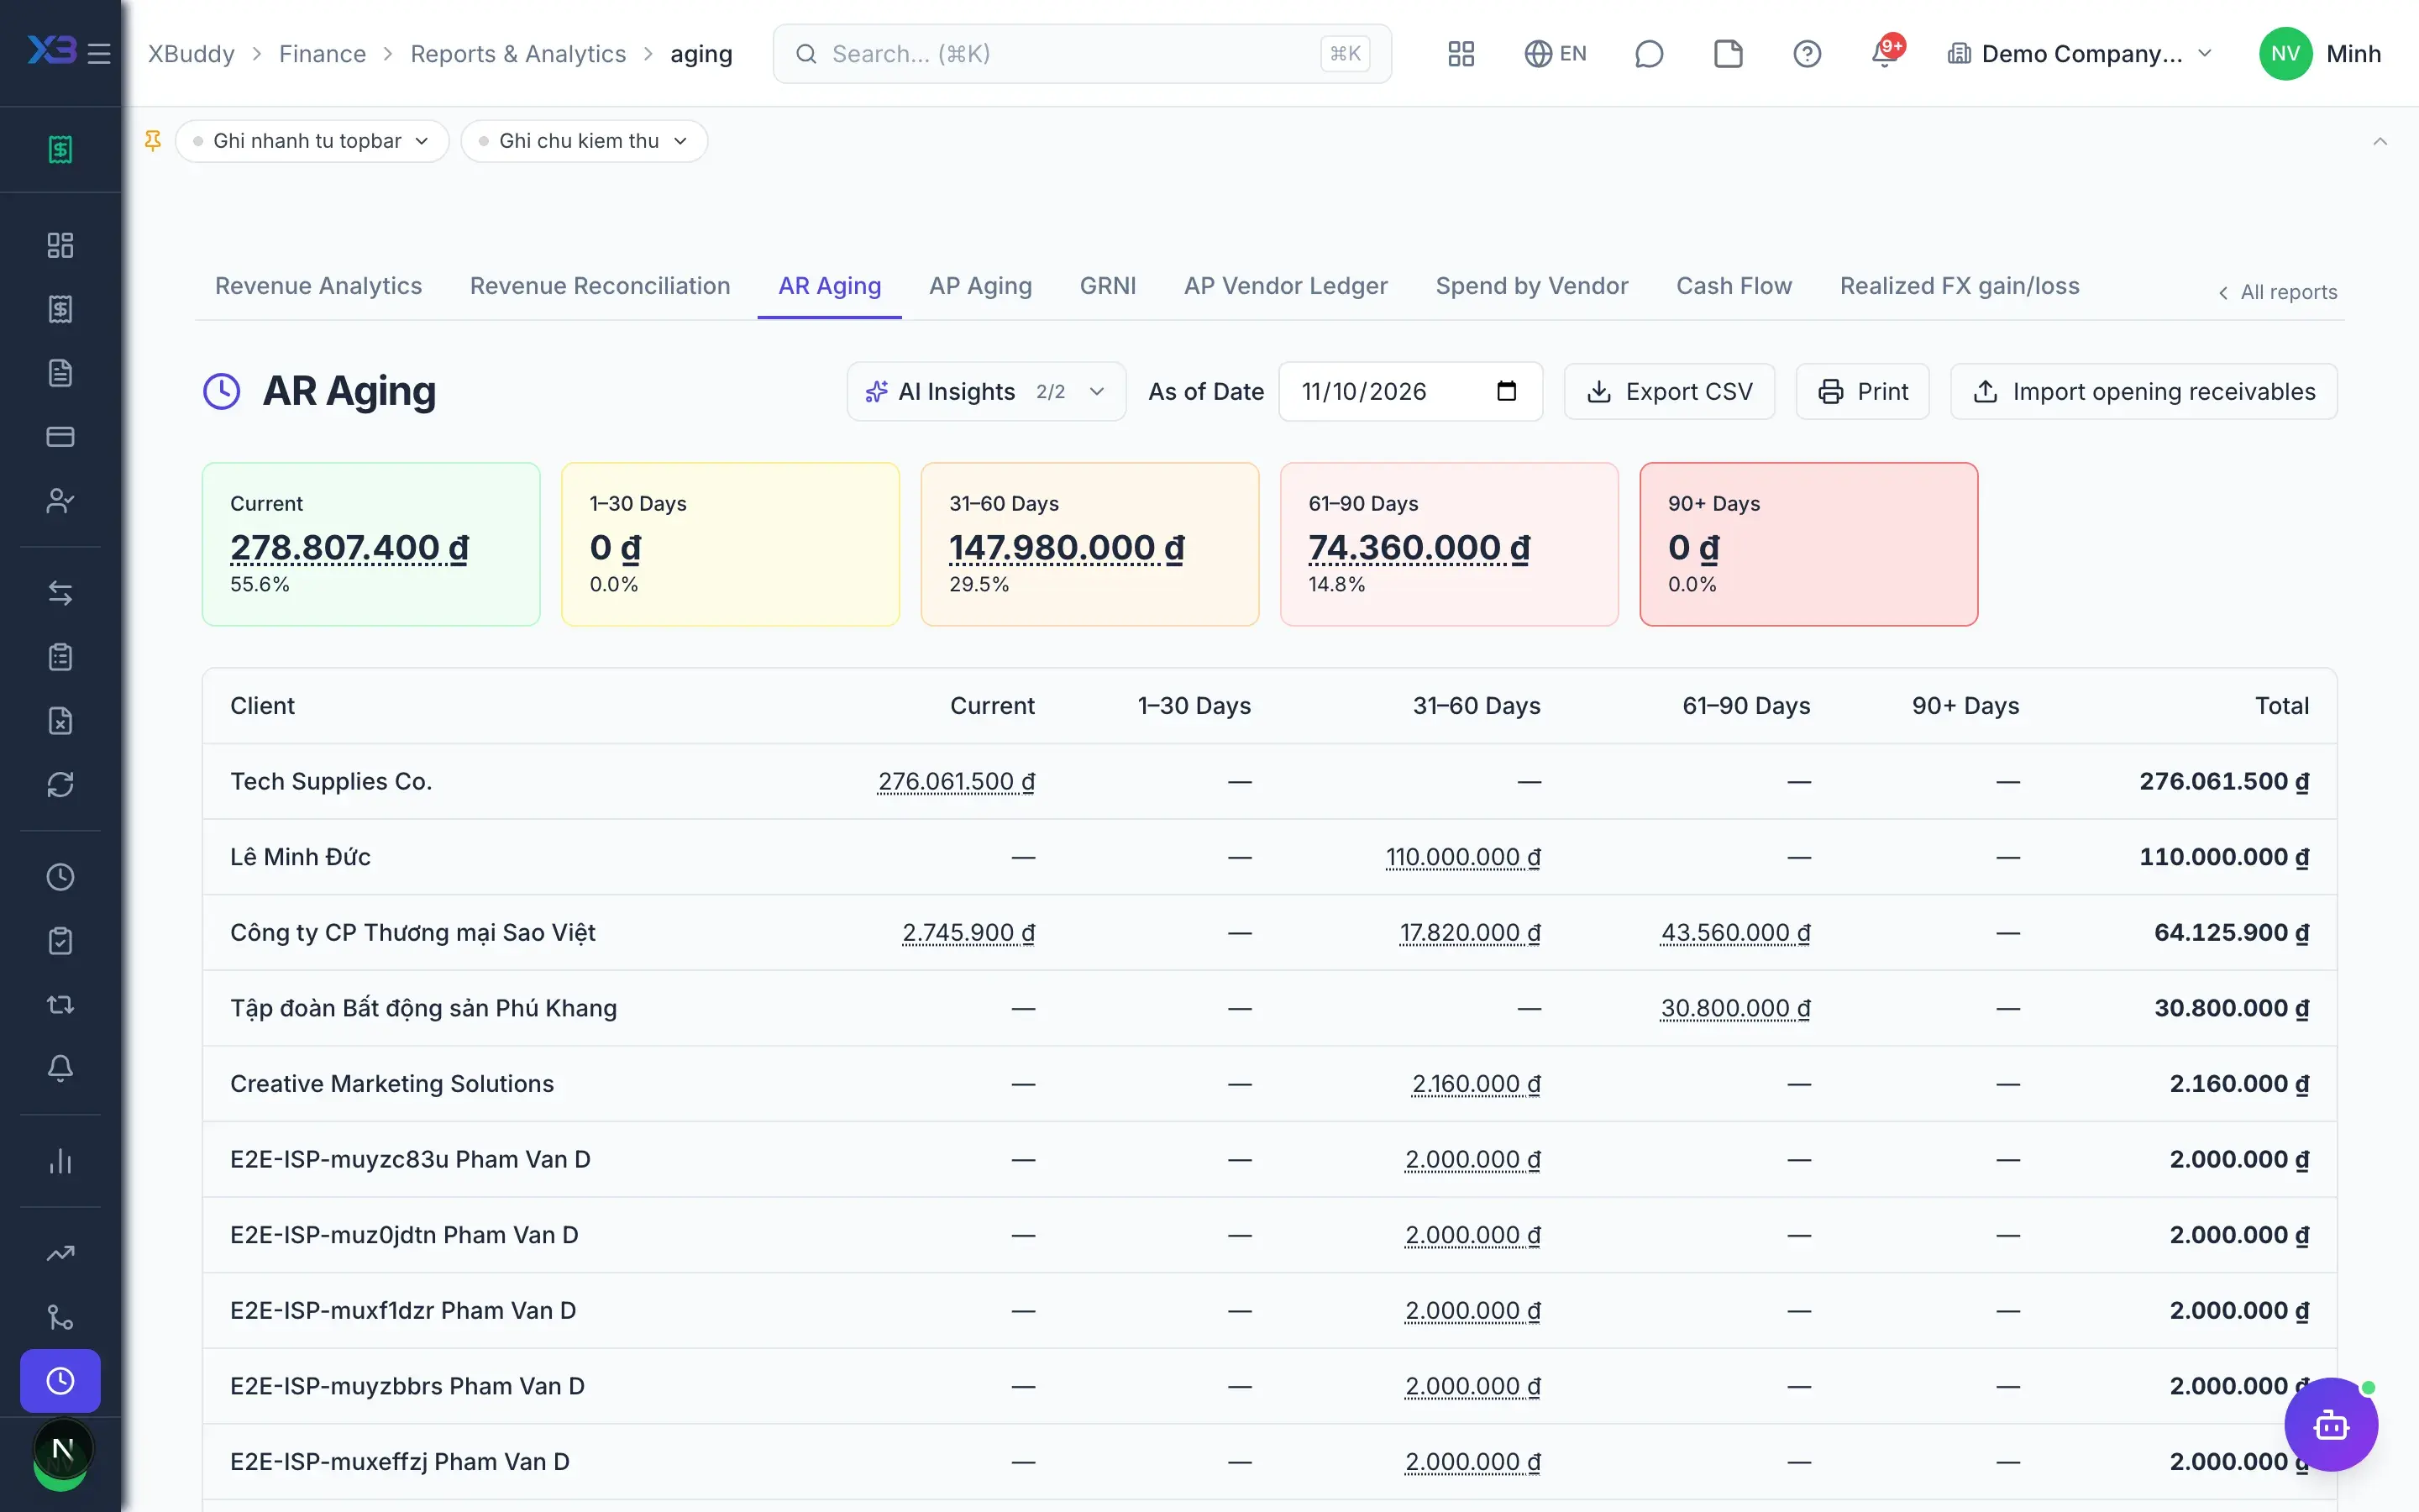Open the help question mark icon

tap(1806, 53)
